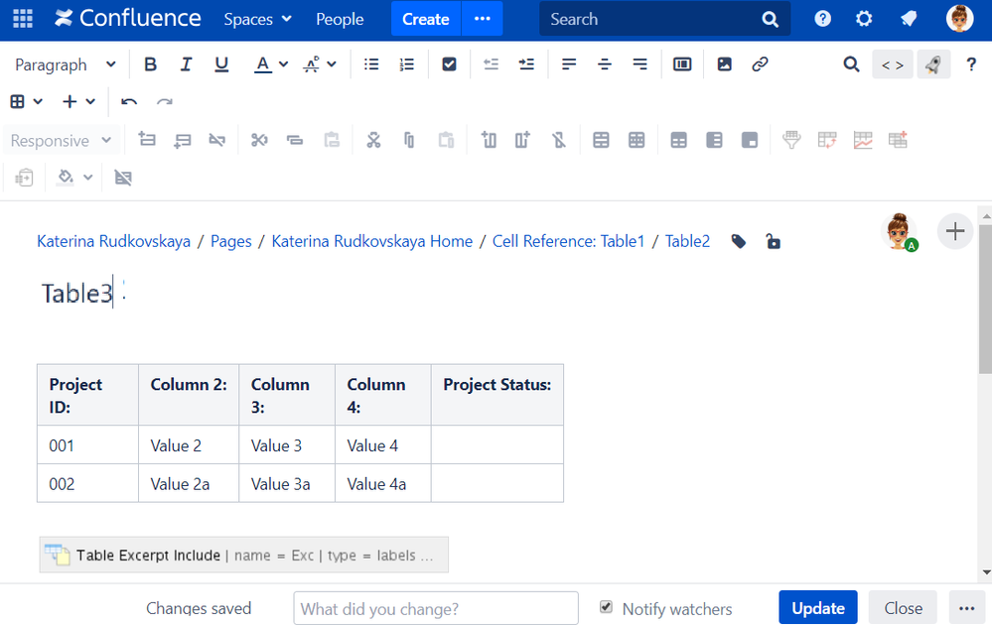Delete the table row
The image size is (992, 626).
(x=217, y=140)
